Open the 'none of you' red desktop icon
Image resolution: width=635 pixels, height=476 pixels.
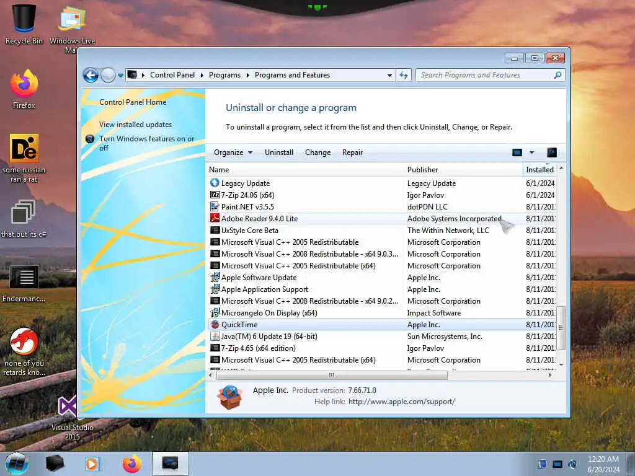pos(24,351)
